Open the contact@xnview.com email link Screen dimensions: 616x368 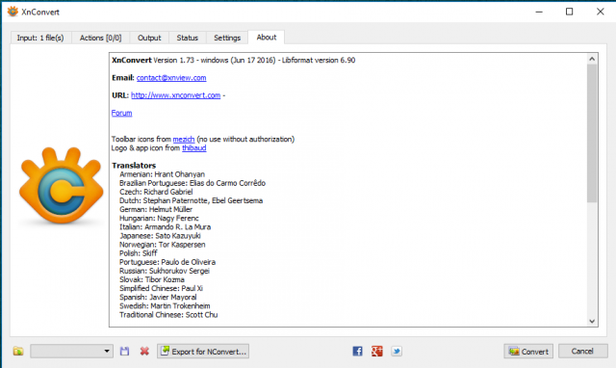pyautogui.click(x=171, y=78)
